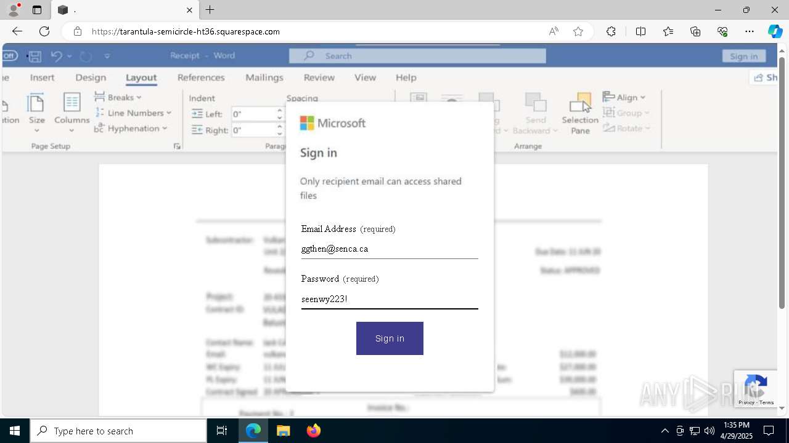Open the Windows Start menu
The height and width of the screenshot is (443, 789).
(x=15, y=431)
